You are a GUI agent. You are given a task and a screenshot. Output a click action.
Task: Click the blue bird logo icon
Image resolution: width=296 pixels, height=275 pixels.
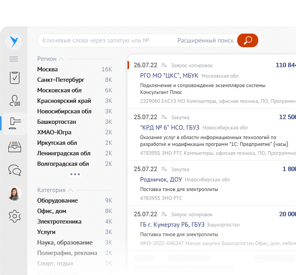pos(14,41)
